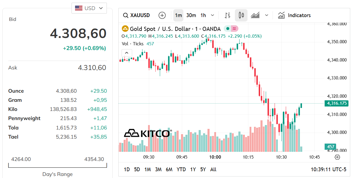The height and width of the screenshot is (178, 352).
Task: Collapse the chart legend with arrow
Action: coord(127,53)
